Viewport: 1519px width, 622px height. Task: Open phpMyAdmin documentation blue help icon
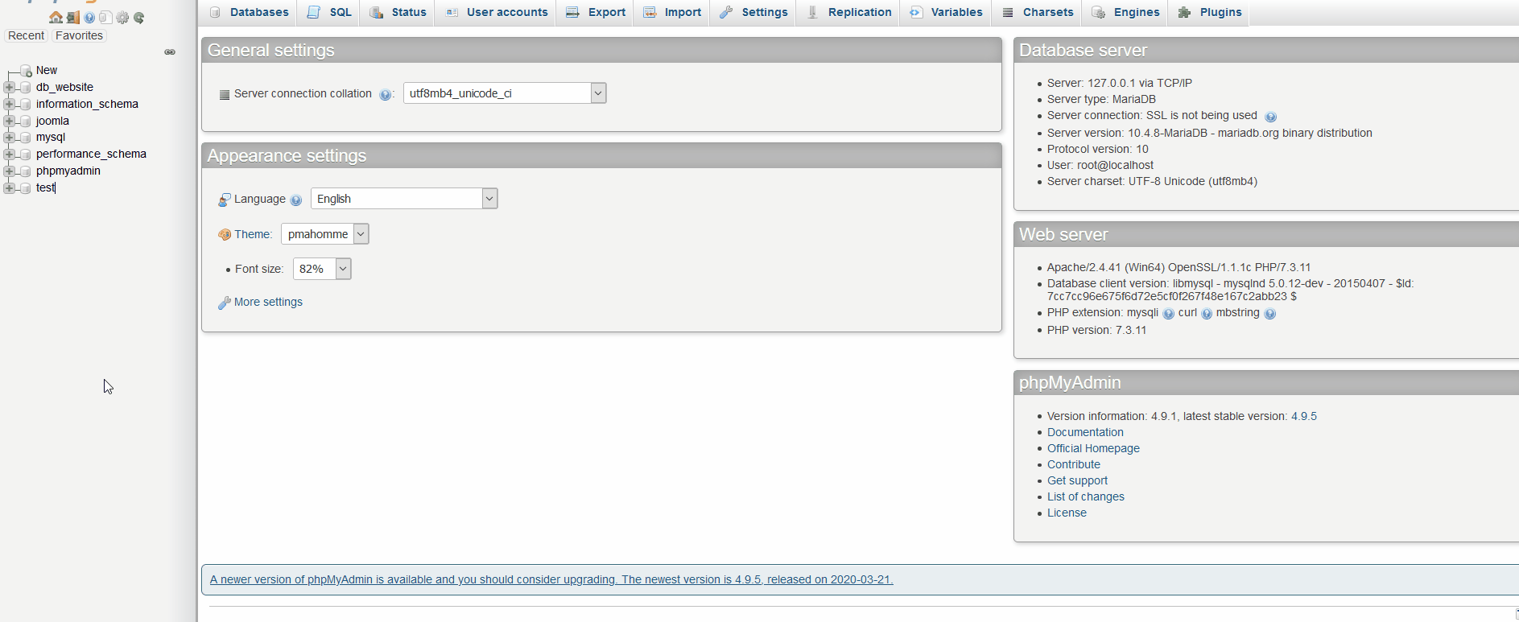click(x=89, y=18)
